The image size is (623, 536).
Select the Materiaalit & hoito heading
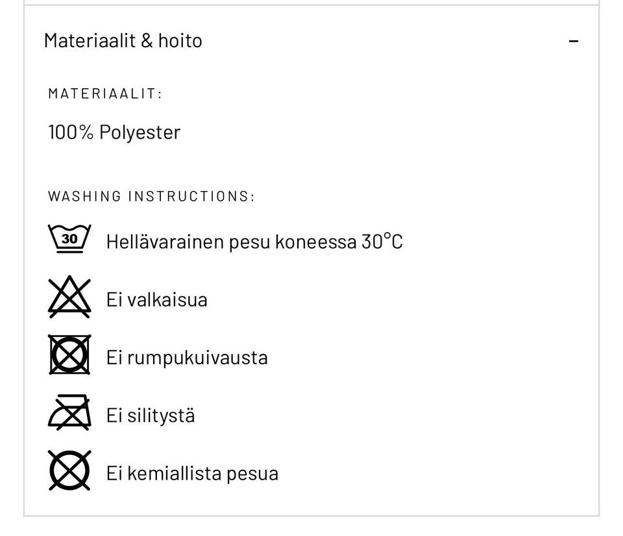tap(123, 40)
